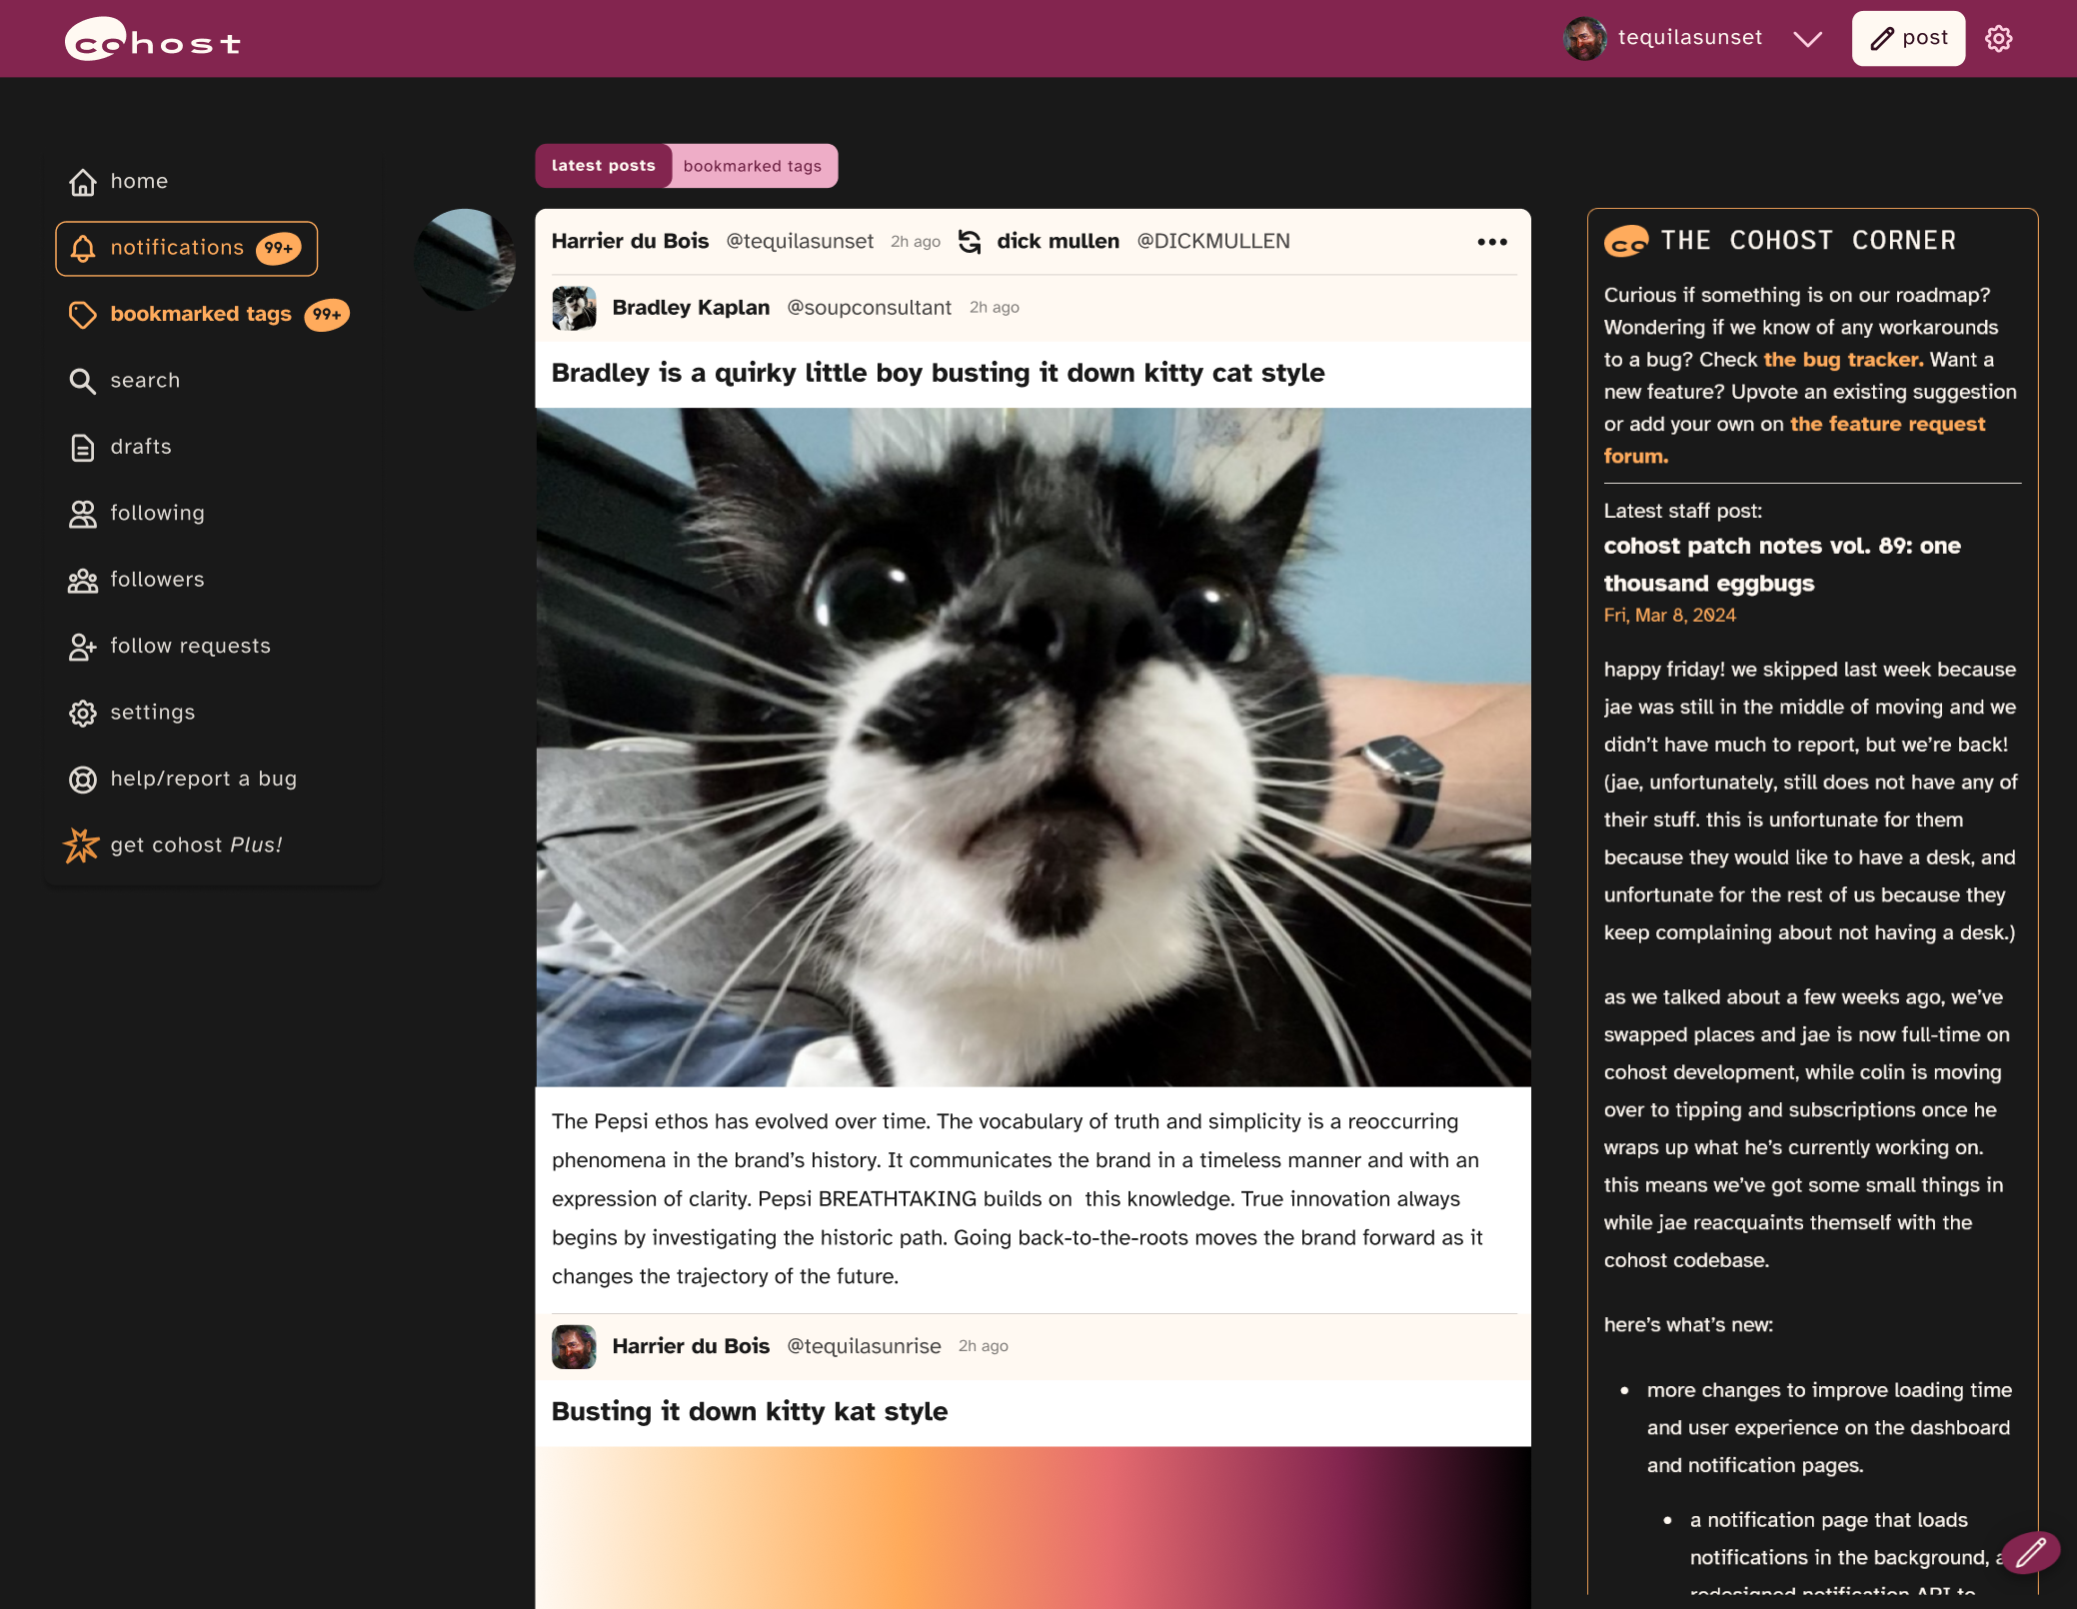Click Bradley Kaplan's avatar thumbnail
The width and height of the screenshot is (2077, 1609).
pos(574,308)
